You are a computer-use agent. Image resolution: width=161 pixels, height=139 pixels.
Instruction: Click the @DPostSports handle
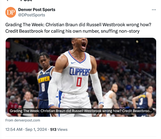(x=31, y=15)
